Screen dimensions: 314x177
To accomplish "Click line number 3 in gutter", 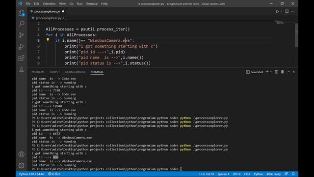I will point(38,29).
